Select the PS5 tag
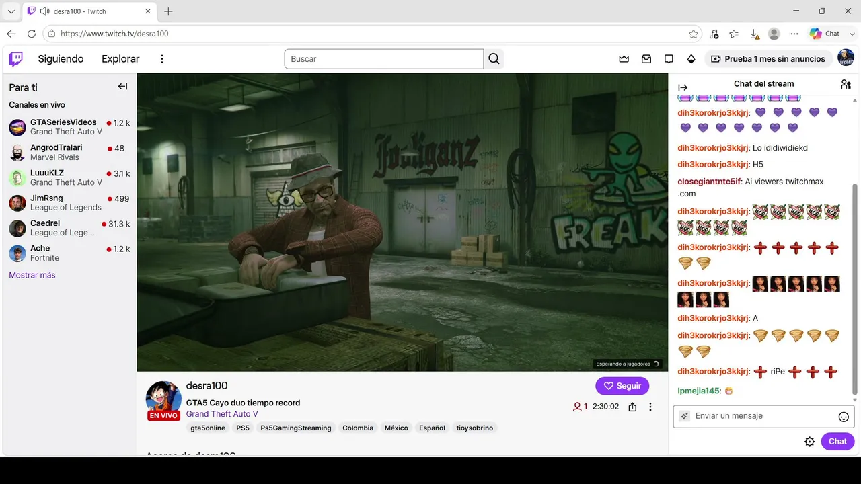Viewport: 861px width, 484px height. (x=243, y=428)
